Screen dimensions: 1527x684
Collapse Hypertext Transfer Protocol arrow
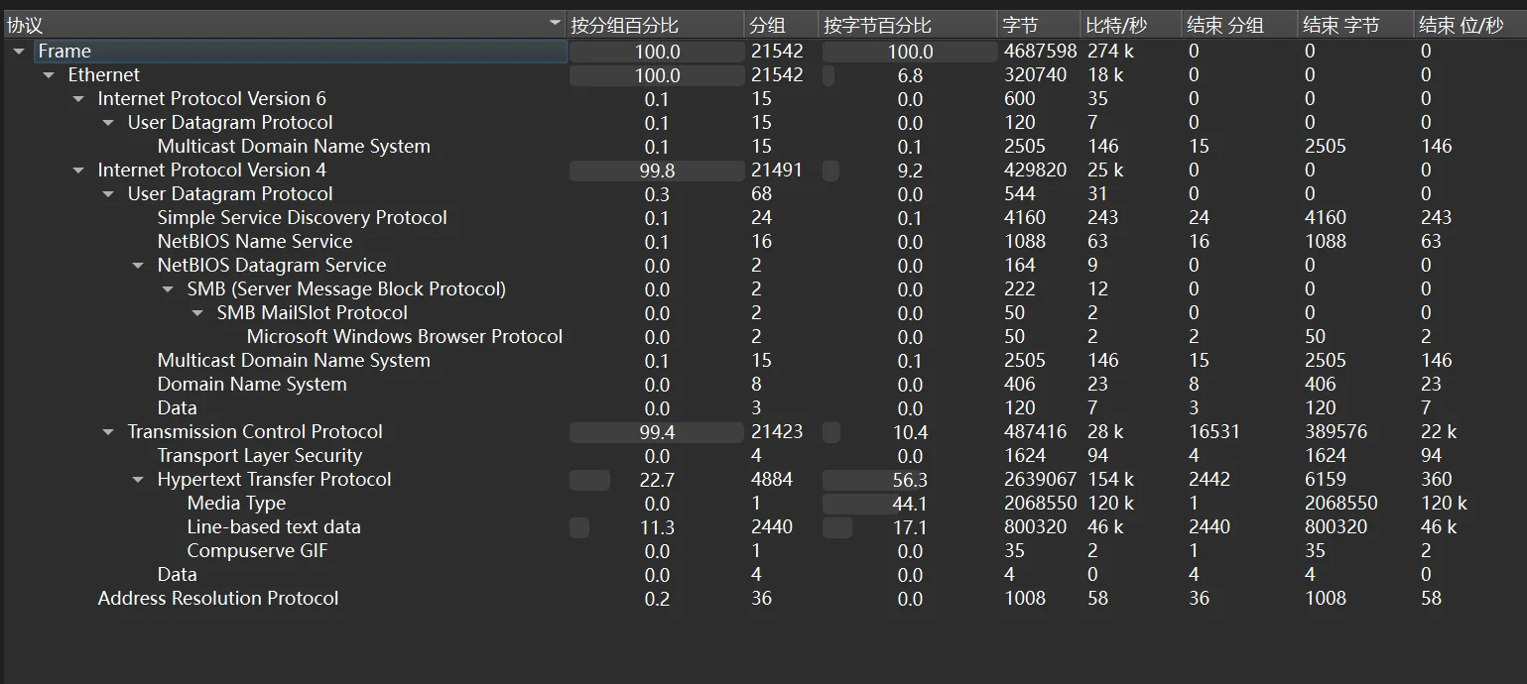pos(138,480)
